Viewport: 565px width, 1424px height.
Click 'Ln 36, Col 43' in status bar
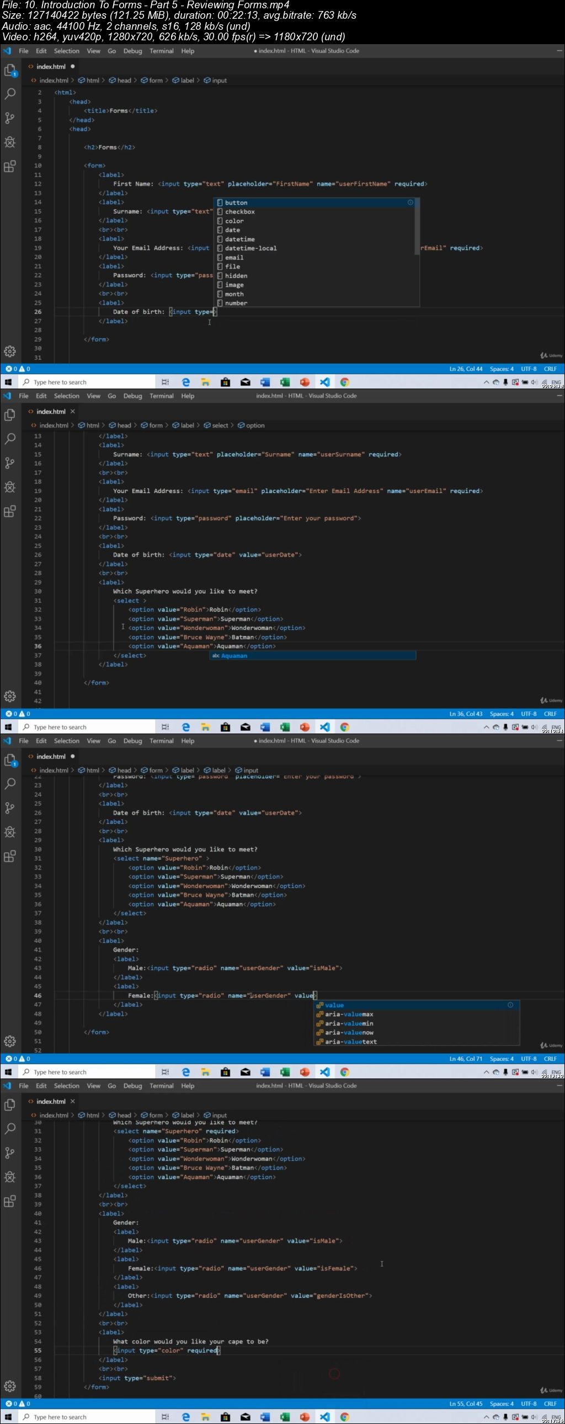(466, 714)
